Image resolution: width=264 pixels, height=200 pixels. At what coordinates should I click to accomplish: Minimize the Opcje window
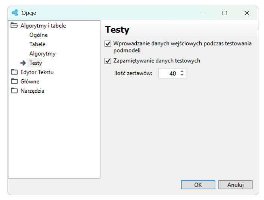[x=203, y=13]
